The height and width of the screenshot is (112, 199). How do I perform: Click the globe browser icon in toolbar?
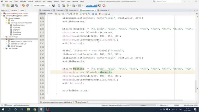[x=53, y=6]
